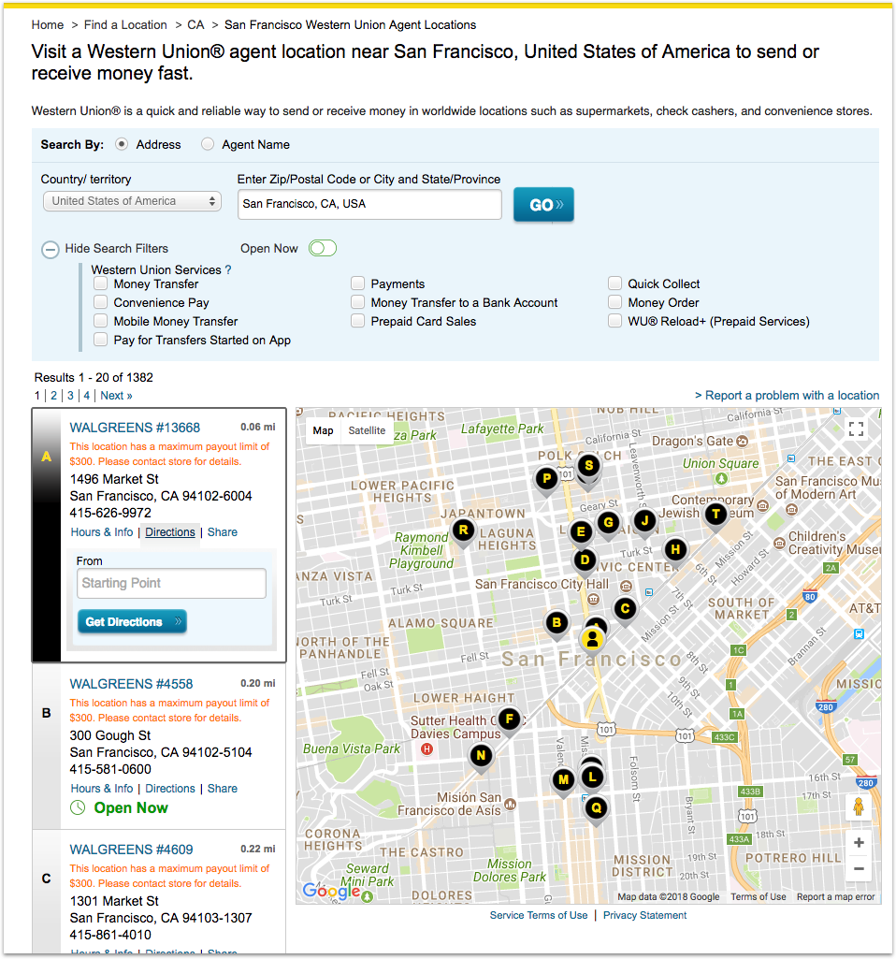
Task: Click the yellow current-location person marker
Action: click(592, 639)
